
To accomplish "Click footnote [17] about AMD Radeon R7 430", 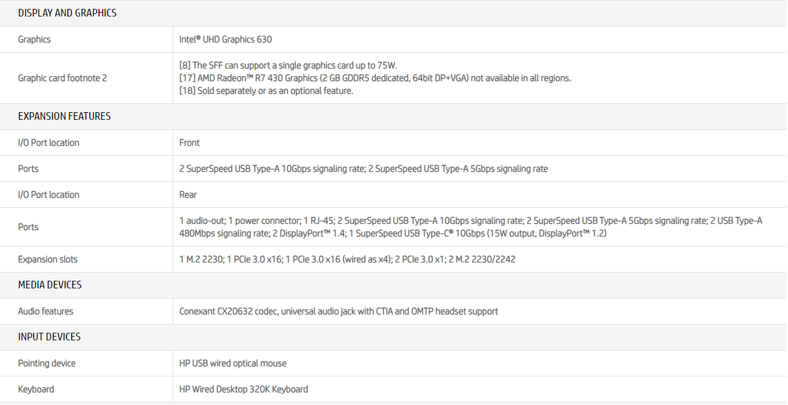I will [375, 78].
